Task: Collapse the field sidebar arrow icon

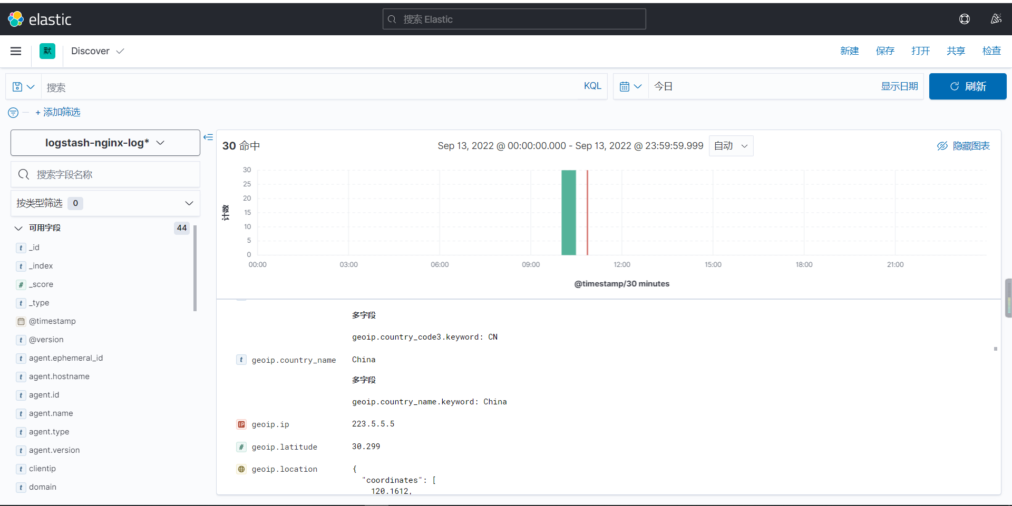Action: (208, 137)
